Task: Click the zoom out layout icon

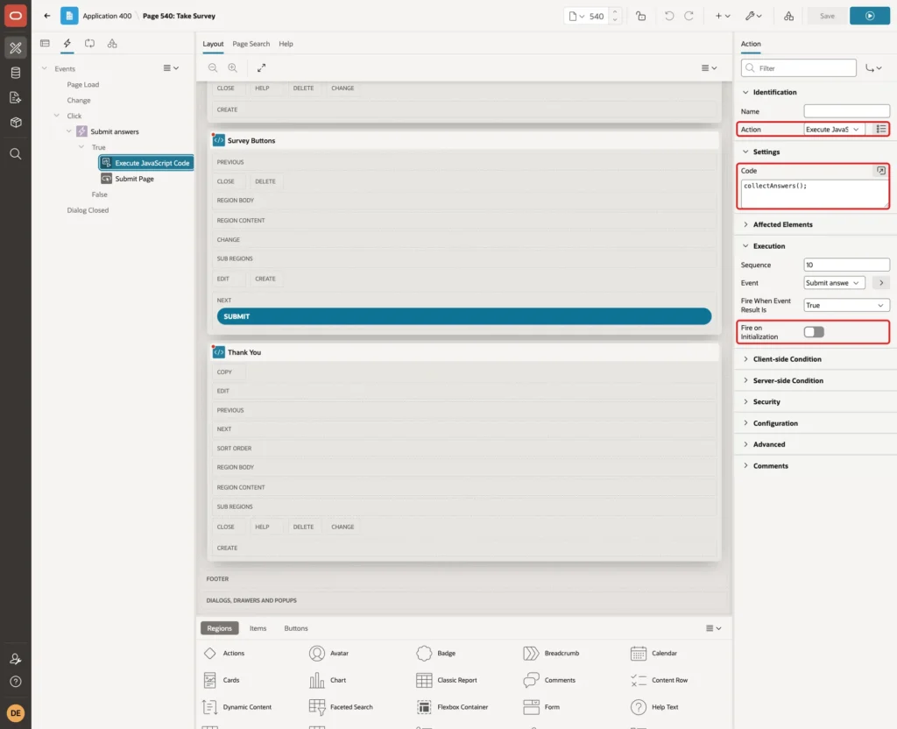Action: (x=213, y=67)
